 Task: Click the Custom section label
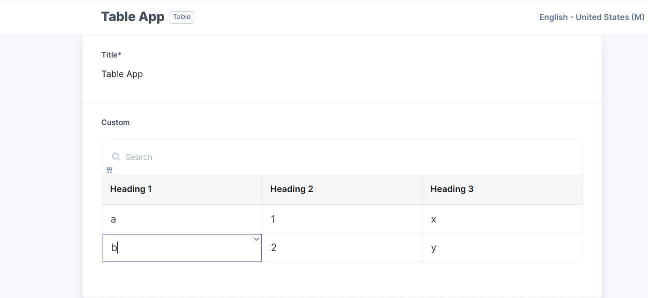point(116,122)
